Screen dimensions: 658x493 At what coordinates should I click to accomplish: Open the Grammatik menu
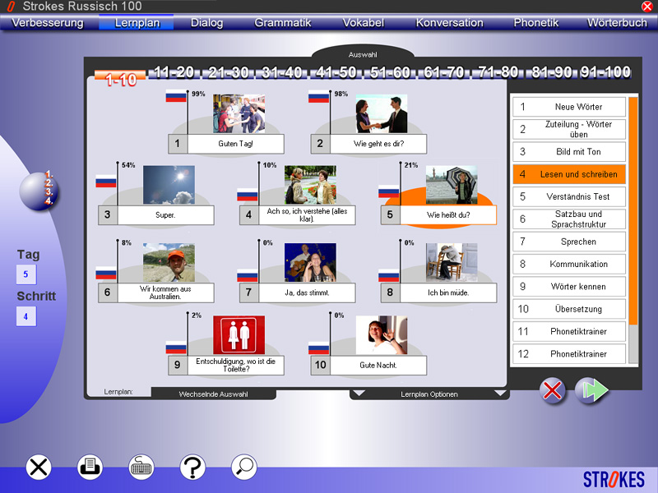(x=282, y=23)
